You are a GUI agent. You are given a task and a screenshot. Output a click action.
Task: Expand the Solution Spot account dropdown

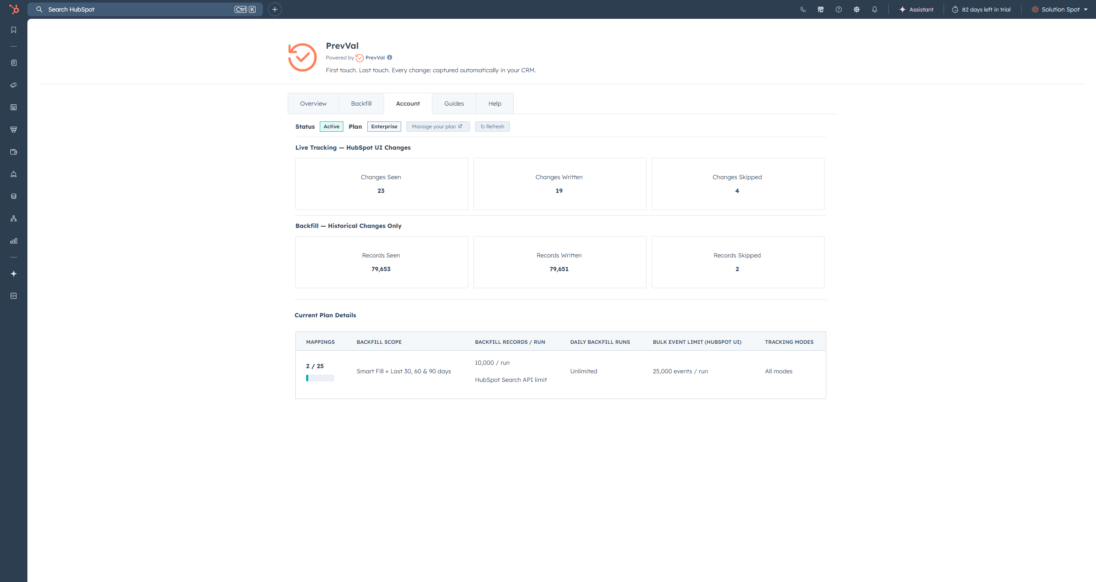[x=1060, y=9]
